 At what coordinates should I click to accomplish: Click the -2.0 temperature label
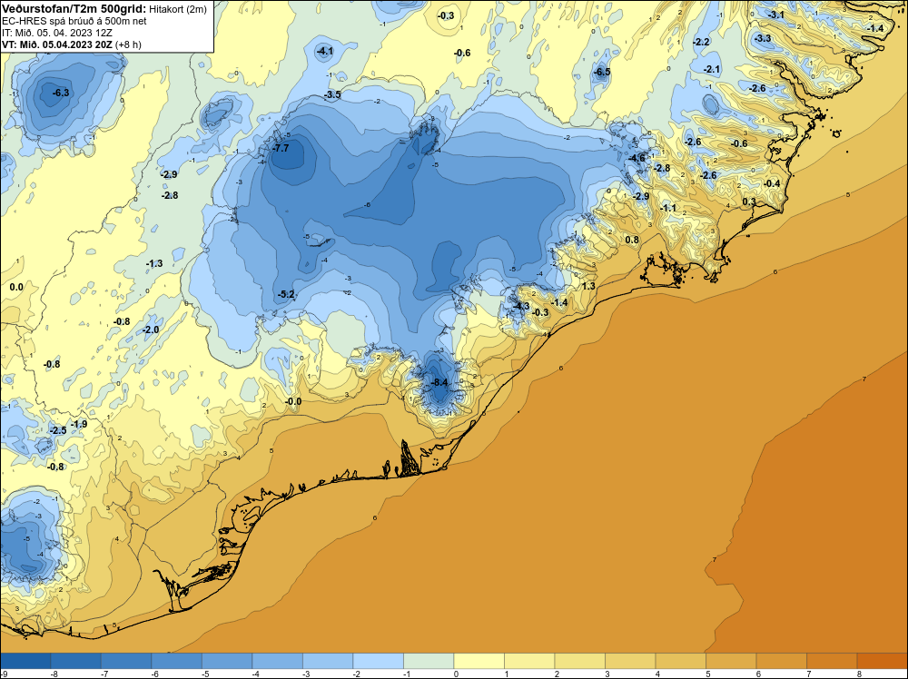click(x=151, y=330)
